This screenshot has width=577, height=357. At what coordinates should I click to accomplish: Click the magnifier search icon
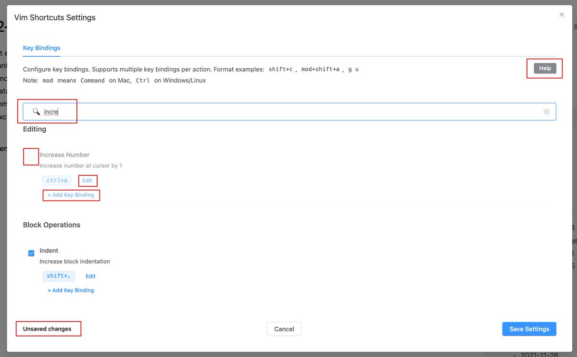point(36,112)
